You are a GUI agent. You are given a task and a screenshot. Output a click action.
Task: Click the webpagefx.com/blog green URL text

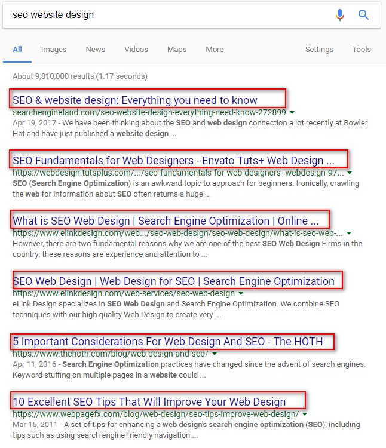tap(156, 414)
